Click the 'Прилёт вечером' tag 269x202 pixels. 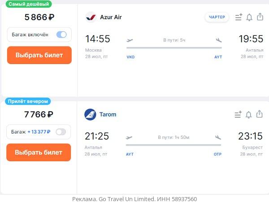(28, 101)
